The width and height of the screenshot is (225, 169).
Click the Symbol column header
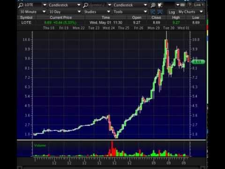(x=26, y=17)
